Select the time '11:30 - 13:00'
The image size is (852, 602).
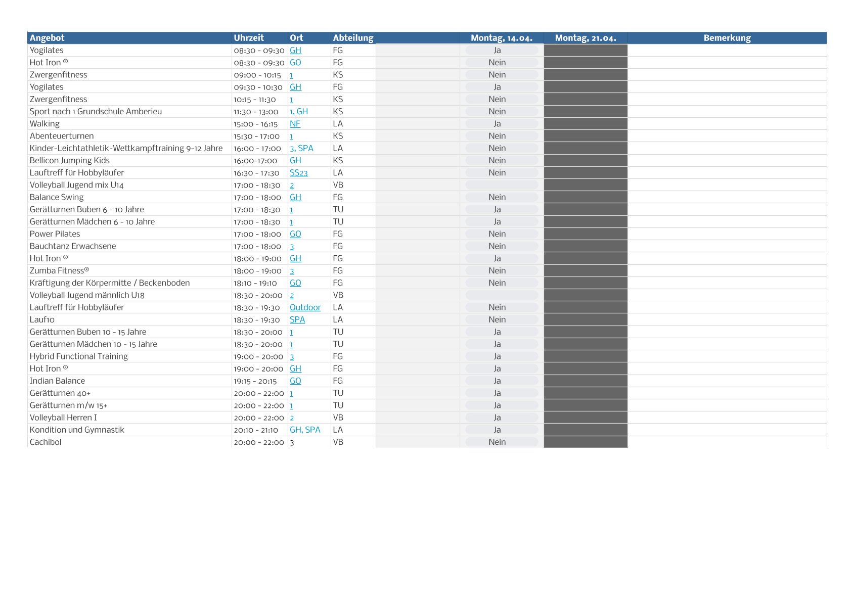(x=255, y=112)
